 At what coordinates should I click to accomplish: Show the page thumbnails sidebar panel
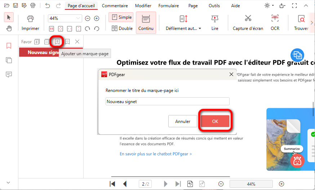9,60
